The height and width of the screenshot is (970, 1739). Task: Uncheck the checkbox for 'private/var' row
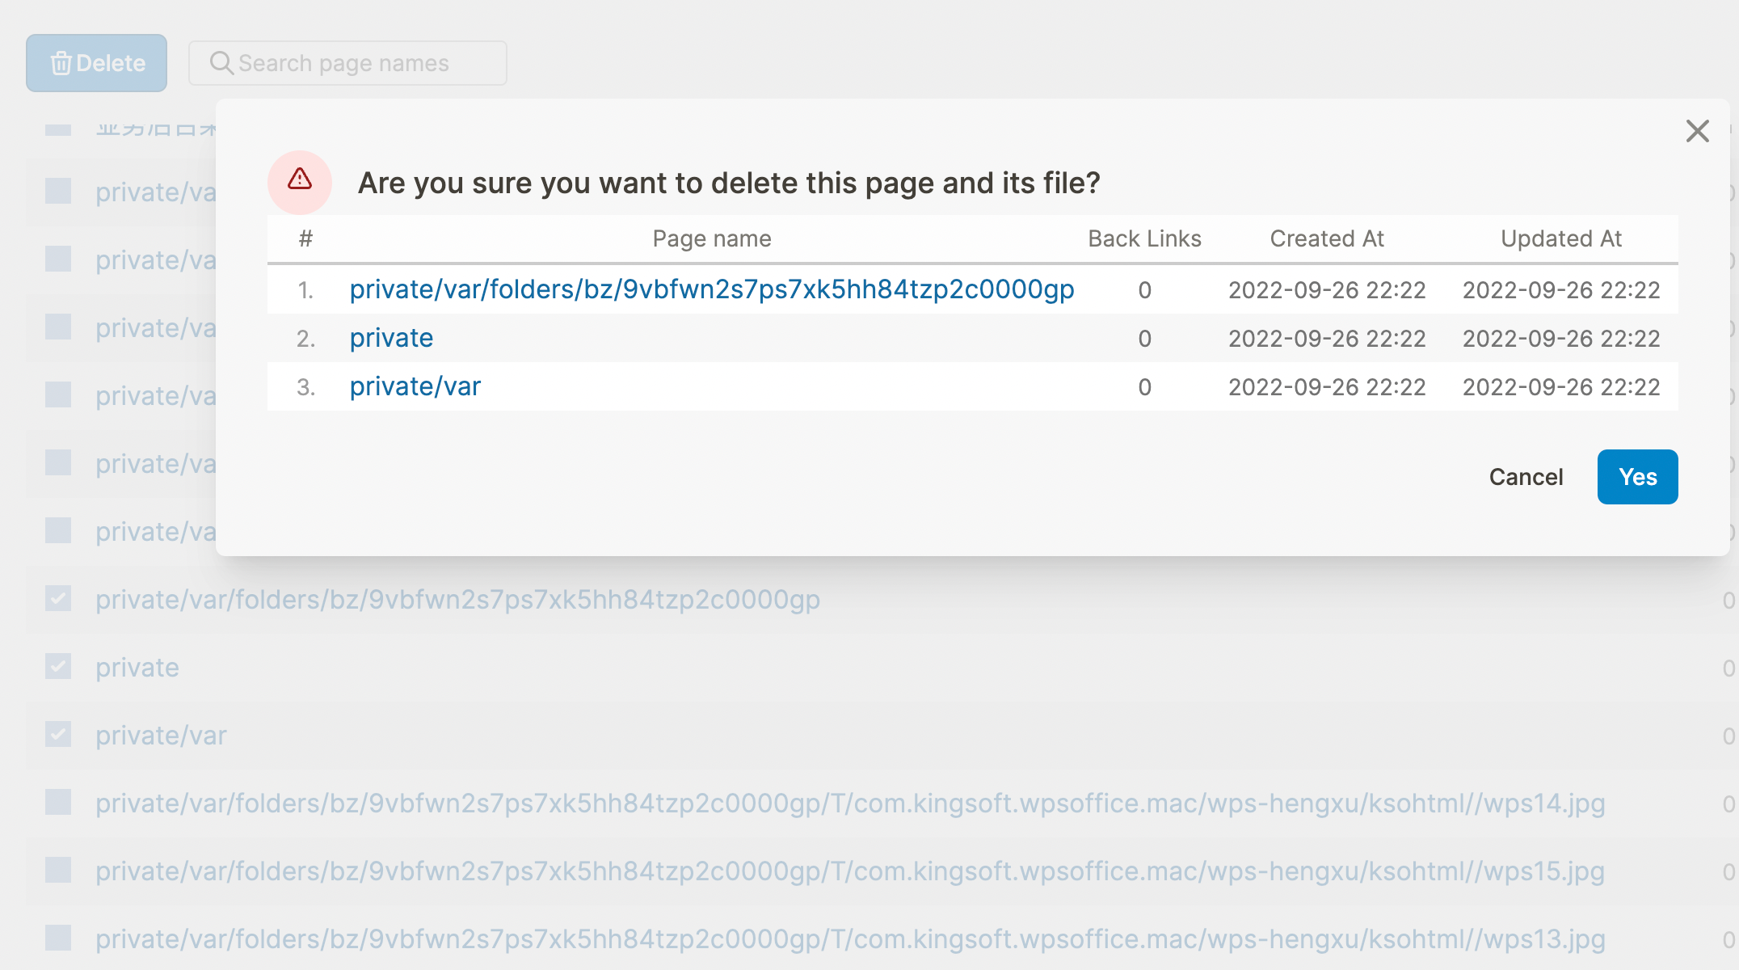[x=58, y=735]
